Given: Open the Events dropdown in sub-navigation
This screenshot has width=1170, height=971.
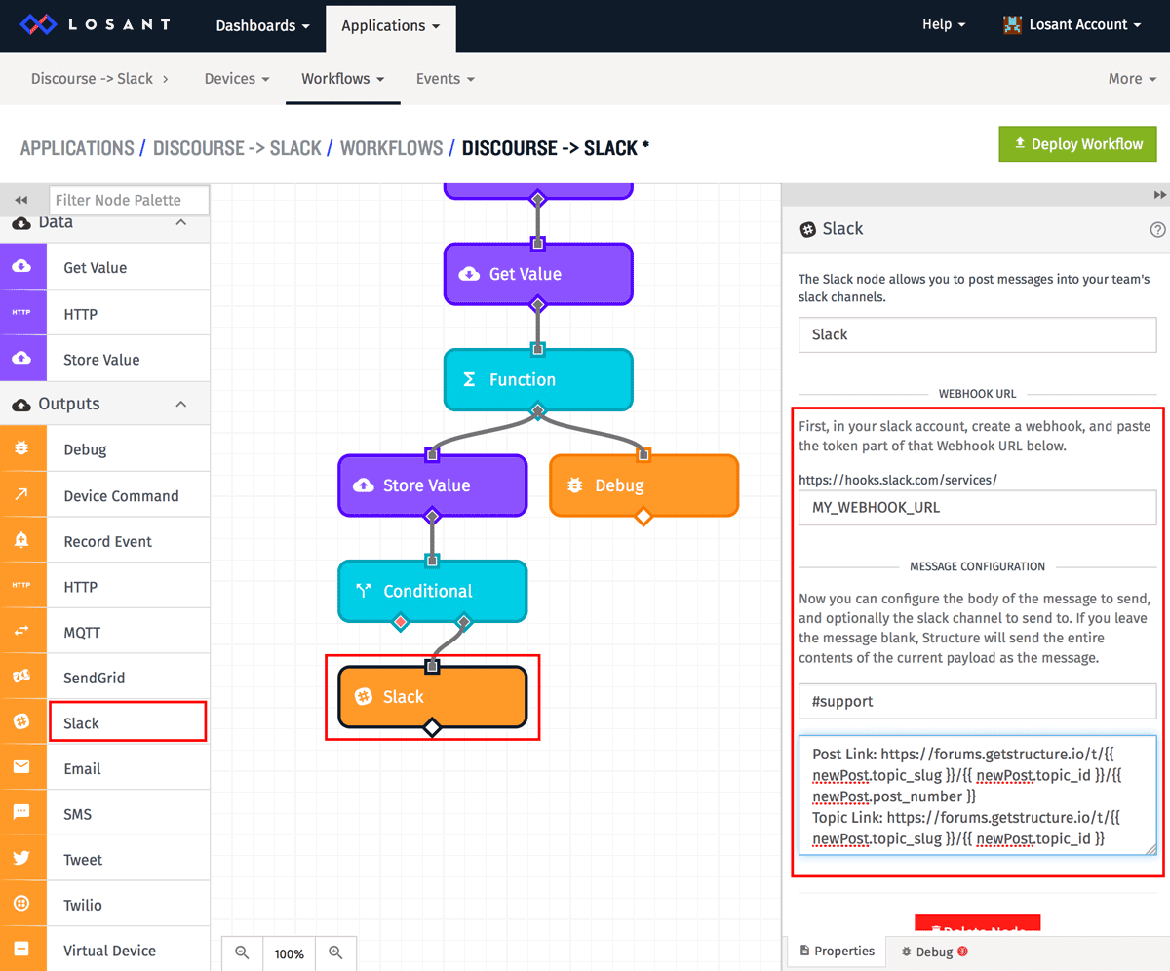Looking at the screenshot, I should point(446,78).
